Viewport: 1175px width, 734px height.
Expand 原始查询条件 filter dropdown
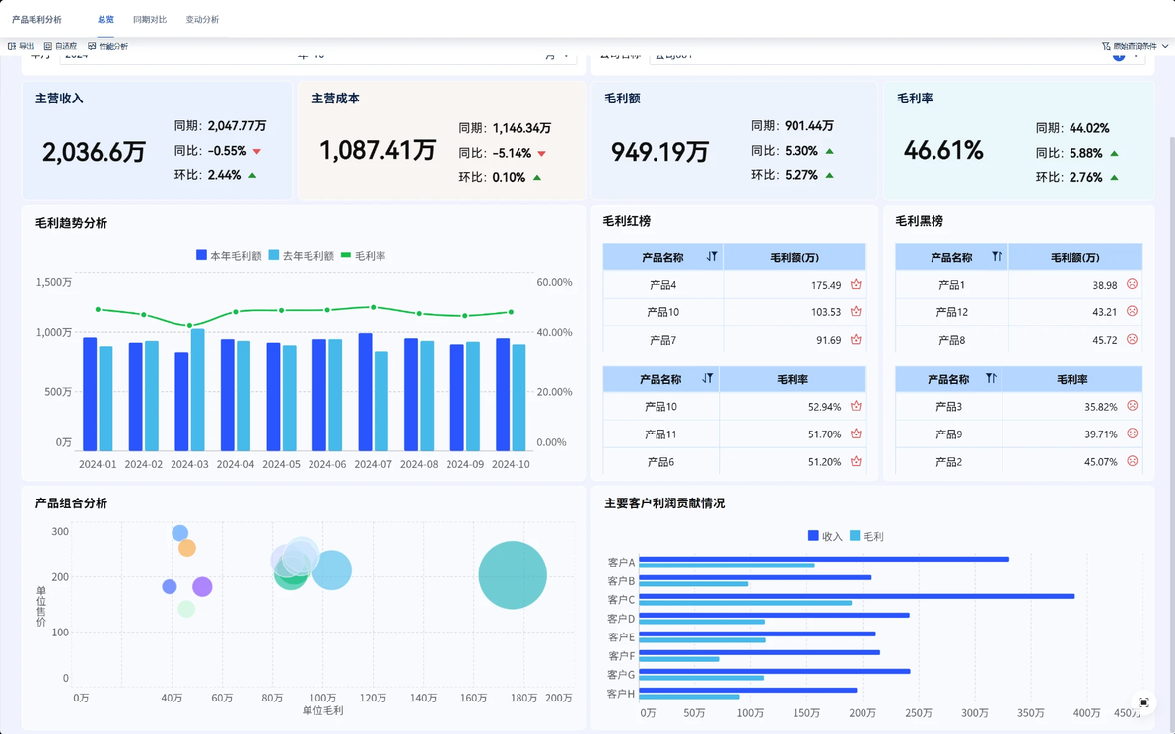pyautogui.click(x=1135, y=46)
